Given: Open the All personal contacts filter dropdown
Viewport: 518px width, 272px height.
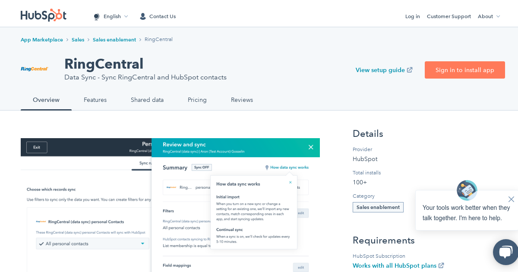Looking at the screenshot, I should pyautogui.click(x=142, y=244).
